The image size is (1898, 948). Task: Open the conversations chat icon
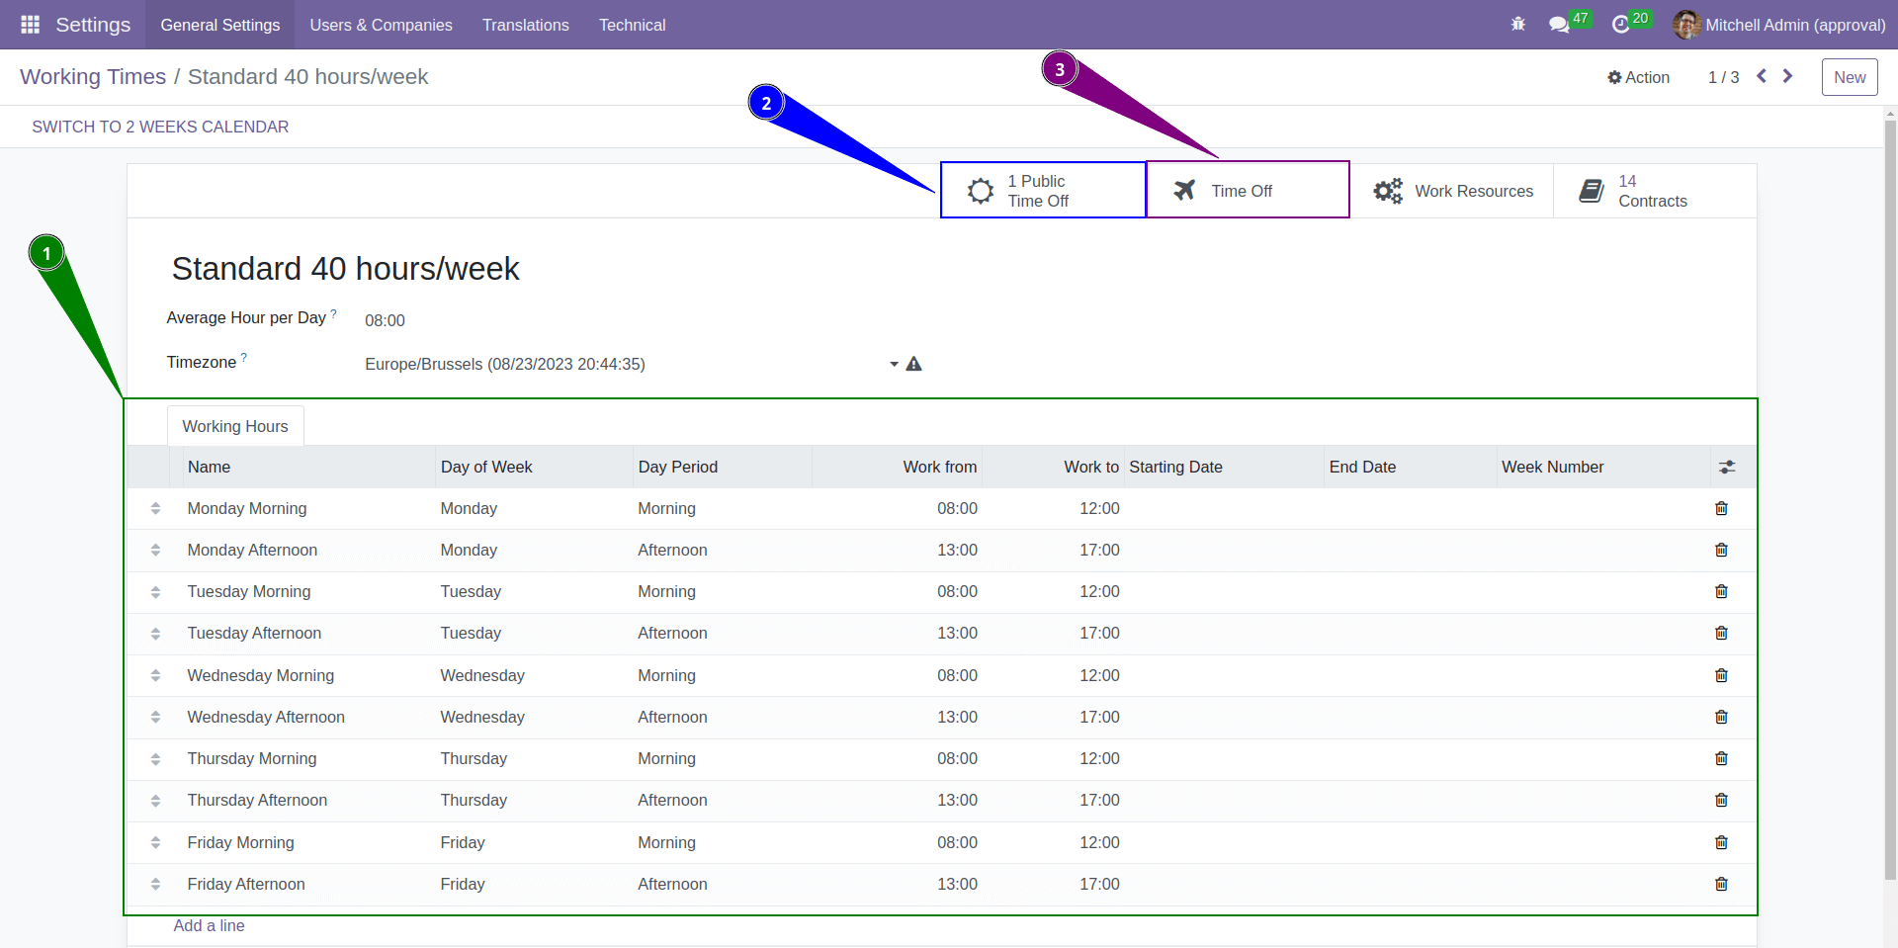(1559, 25)
